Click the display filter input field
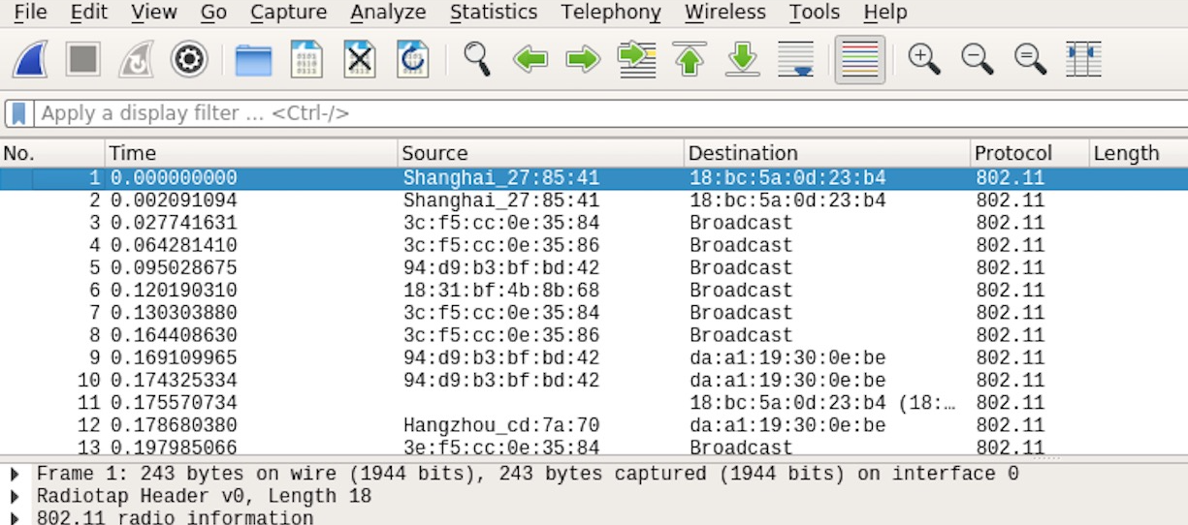This screenshot has height=525, width=1188. [601, 113]
